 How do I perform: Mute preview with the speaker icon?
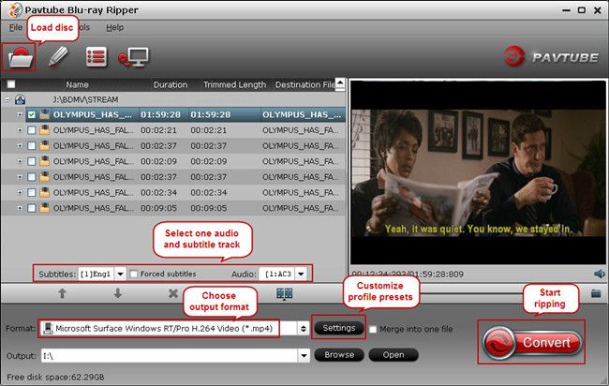599,274
